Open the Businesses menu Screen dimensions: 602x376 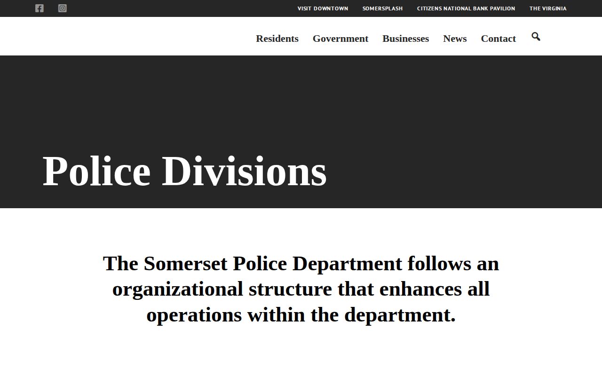click(x=405, y=39)
